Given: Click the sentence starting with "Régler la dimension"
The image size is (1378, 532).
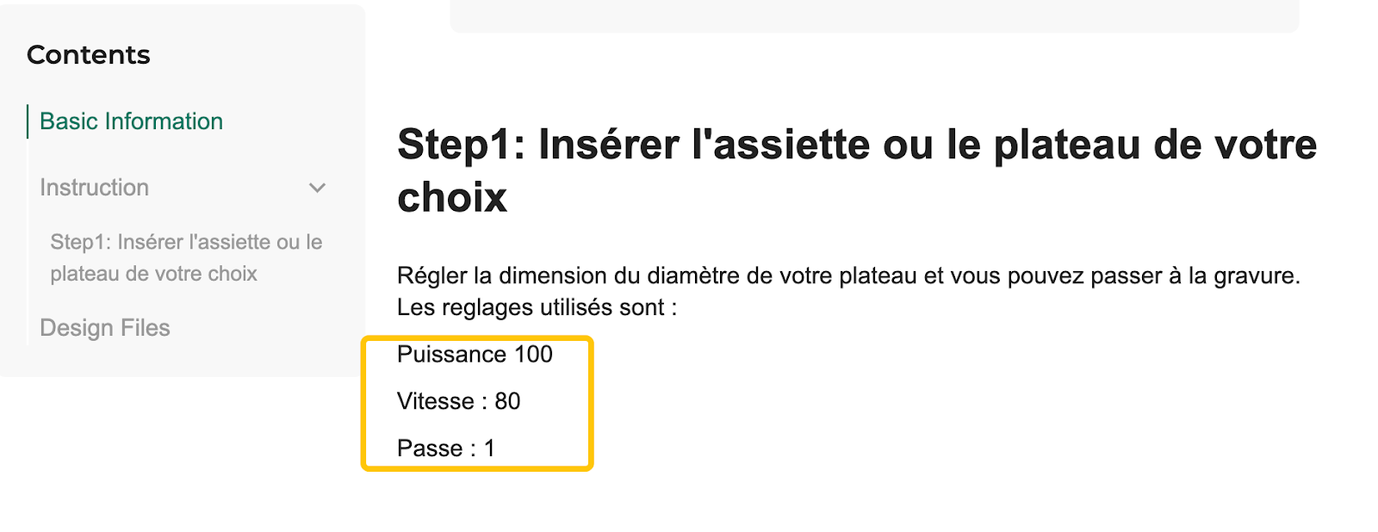Looking at the screenshot, I should point(847,275).
